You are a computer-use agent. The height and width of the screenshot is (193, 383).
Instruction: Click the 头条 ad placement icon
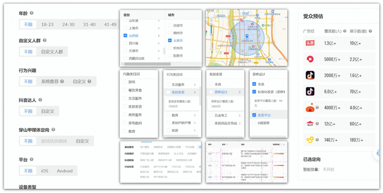pos(310,43)
